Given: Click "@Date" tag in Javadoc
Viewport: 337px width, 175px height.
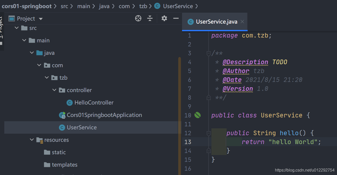Looking at the screenshot, I should pyautogui.click(x=232, y=80).
